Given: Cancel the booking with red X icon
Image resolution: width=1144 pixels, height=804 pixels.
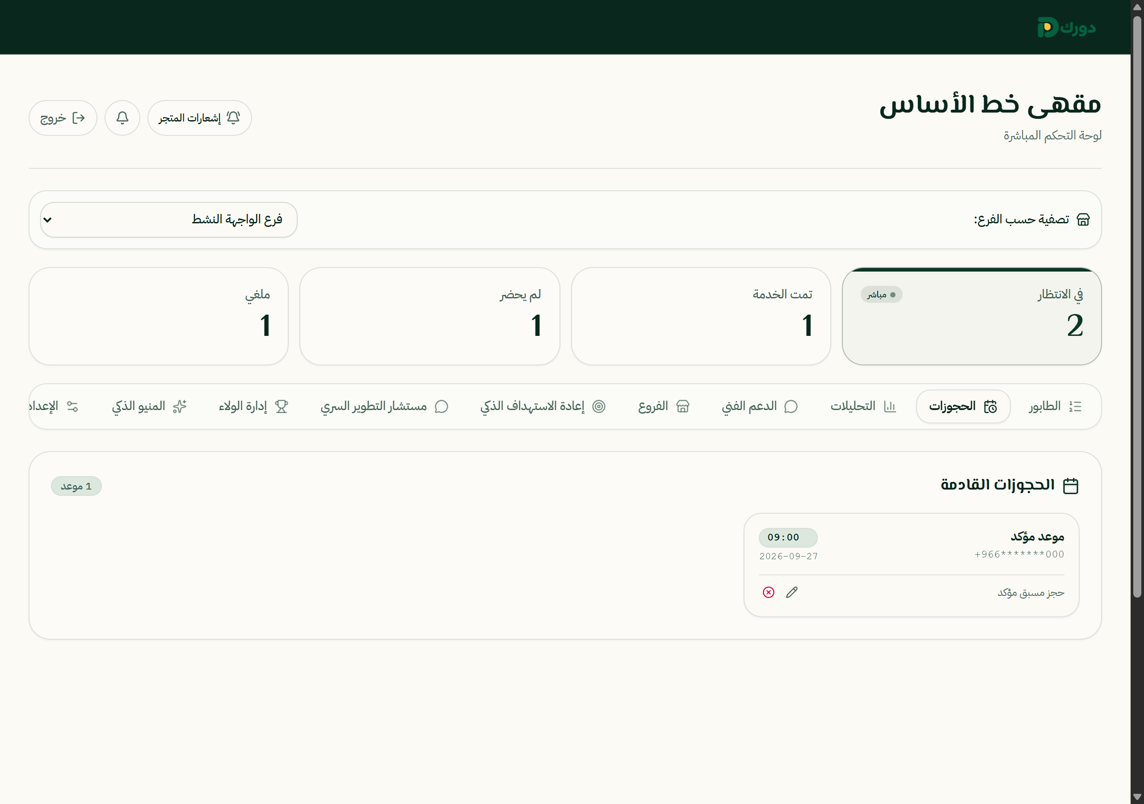Looking at the screenshot, I should [x=768, y=592].
